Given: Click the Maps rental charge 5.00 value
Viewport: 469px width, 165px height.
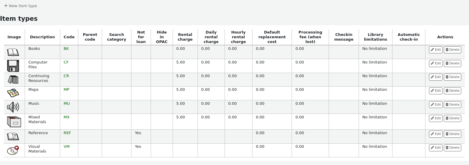Looking at the screenshot, I should click(180, 90).
